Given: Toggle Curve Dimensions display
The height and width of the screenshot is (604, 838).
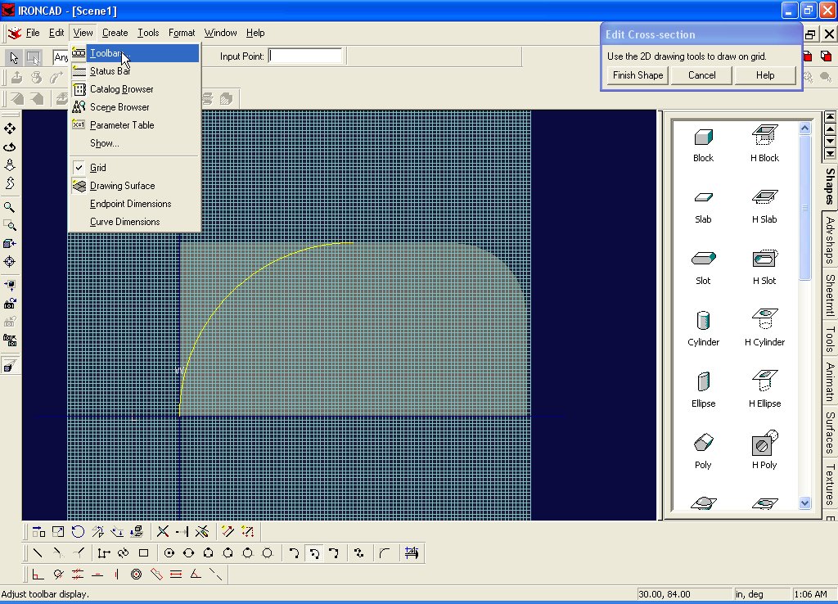Looking at the screenshot, I should 135,222.
